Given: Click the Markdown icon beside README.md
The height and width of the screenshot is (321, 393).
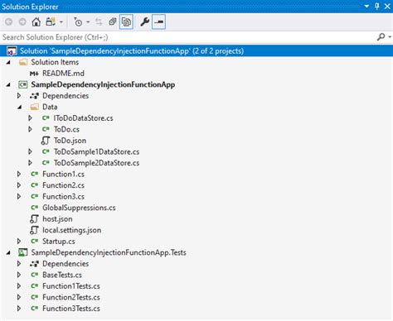Looking at the screenshot, I should 34,74.
